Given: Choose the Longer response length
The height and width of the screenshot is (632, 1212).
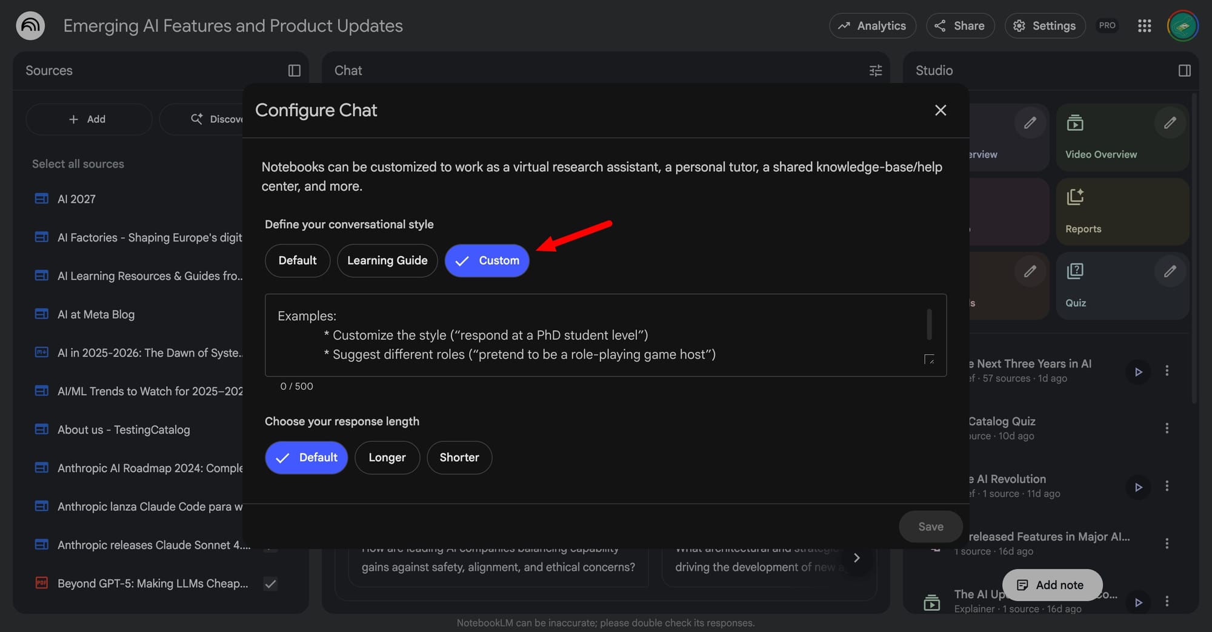Looking at the screenshot, I should pos(387,458).
